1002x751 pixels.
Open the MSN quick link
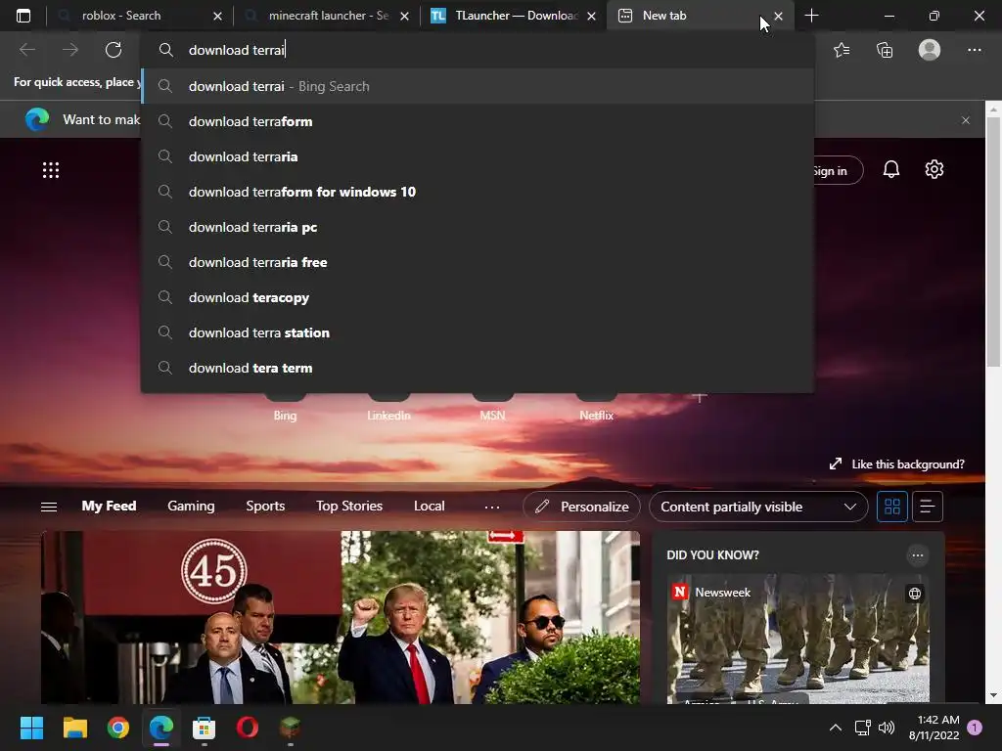click(x=492, y=408)
